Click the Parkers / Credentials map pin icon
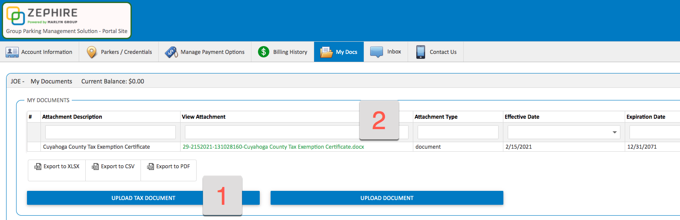This screenshot has width=680, height=220. click(91, 52)
